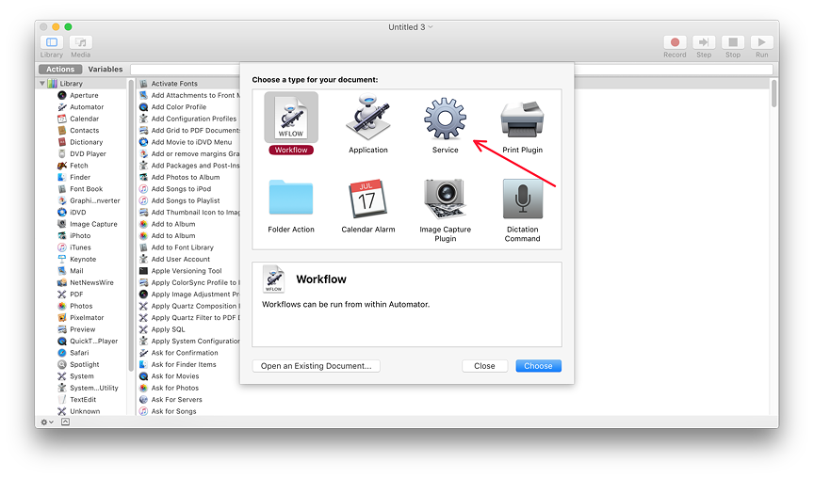The height and width of the screenshot is (478, 814).
Task: Switch to the Variables tab
Action: tap(106, 69)
